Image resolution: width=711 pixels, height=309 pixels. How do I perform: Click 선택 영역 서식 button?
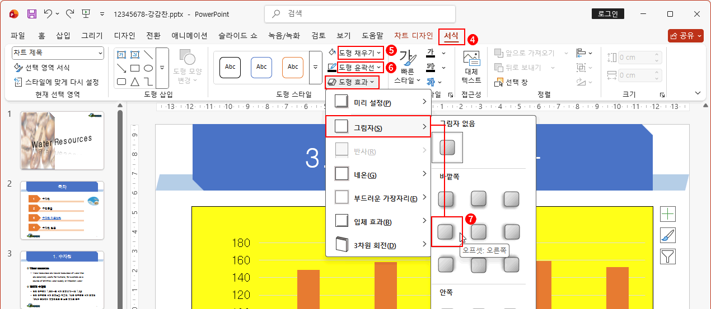(x=41, y=68)
